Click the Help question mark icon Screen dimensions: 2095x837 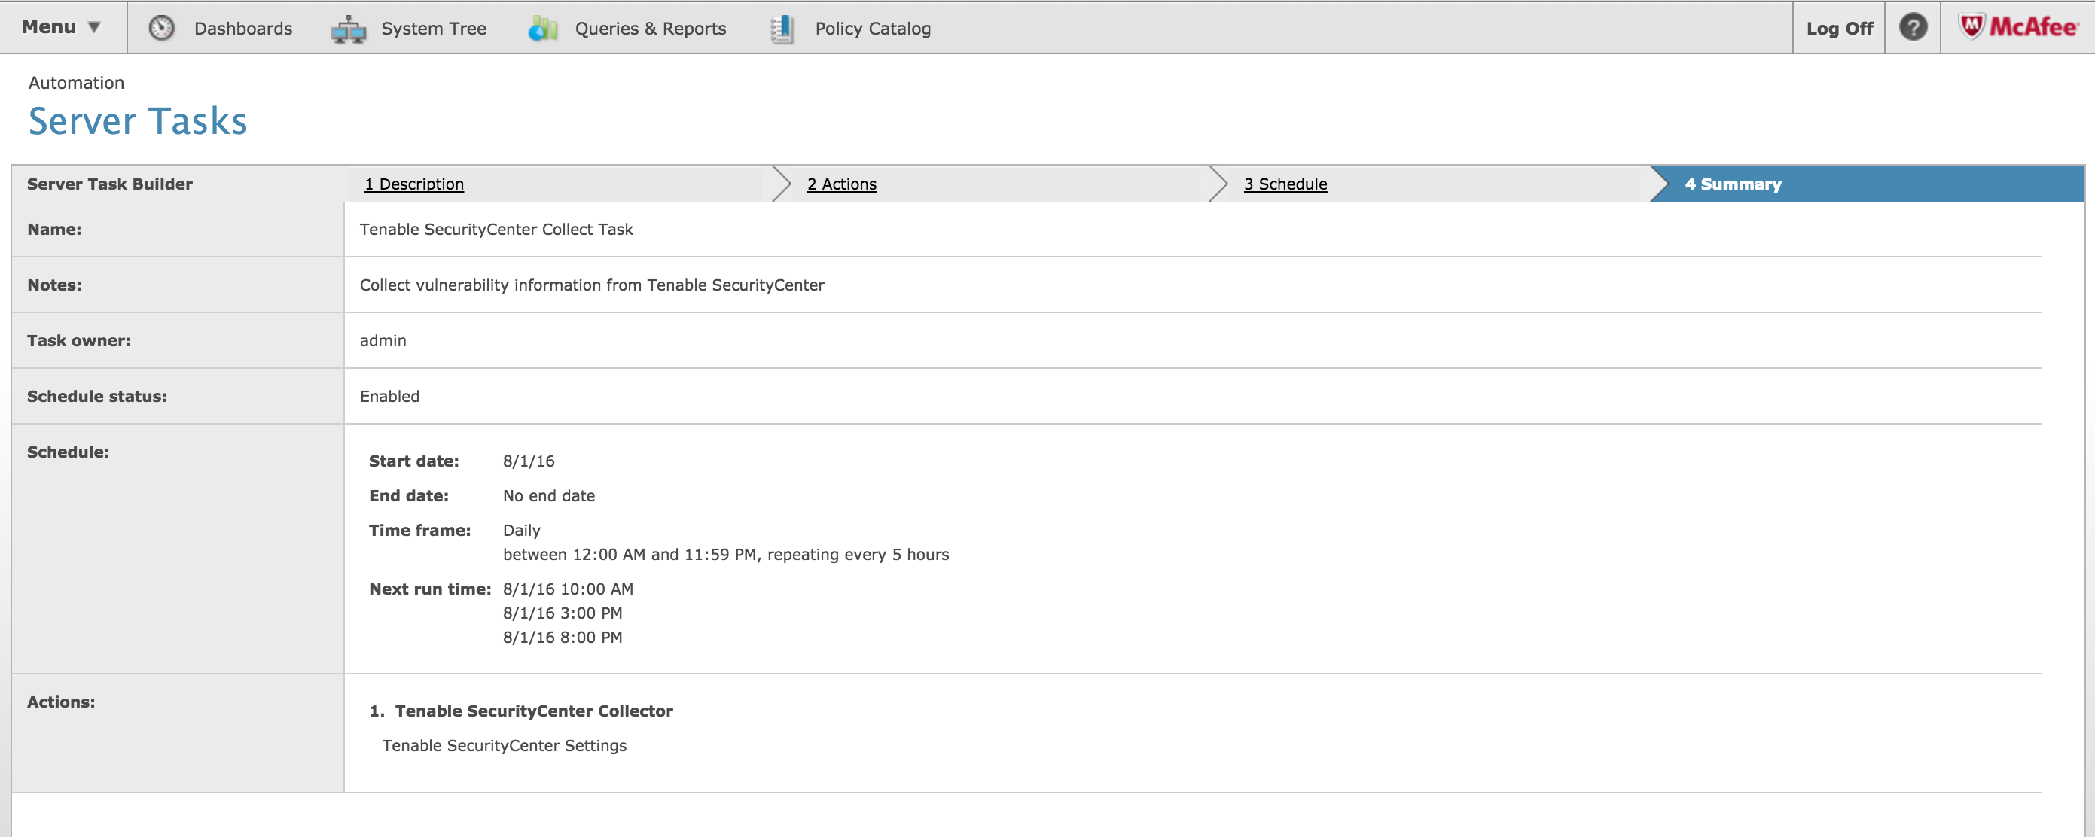click(1913, 27)
